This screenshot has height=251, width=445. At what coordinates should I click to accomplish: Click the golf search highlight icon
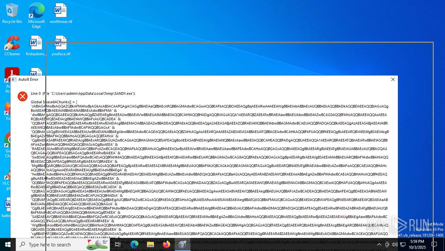click(97, 244)
